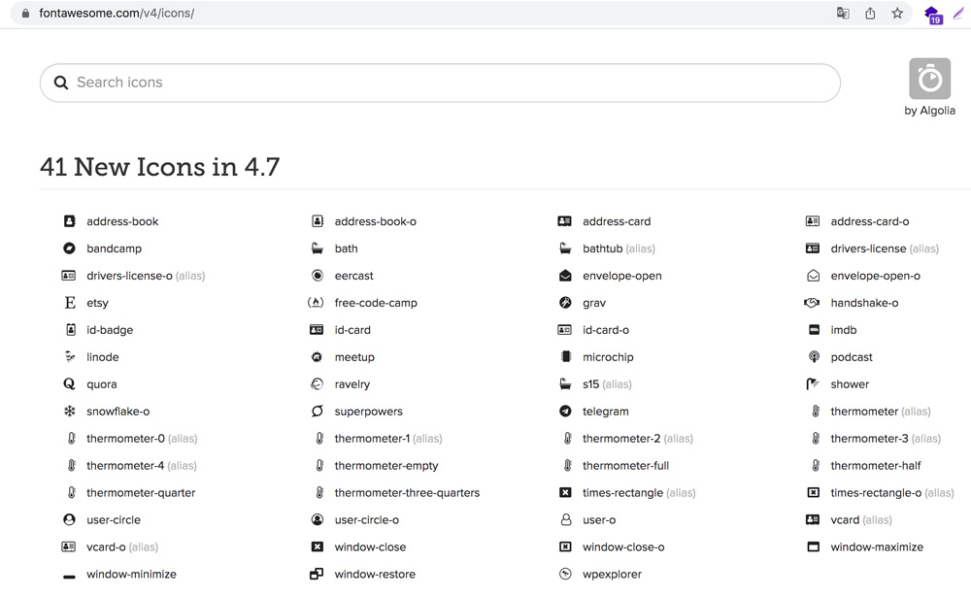971x596 pixels.
Task: Open the thermometer-quarter link
Action: [141, 493]
